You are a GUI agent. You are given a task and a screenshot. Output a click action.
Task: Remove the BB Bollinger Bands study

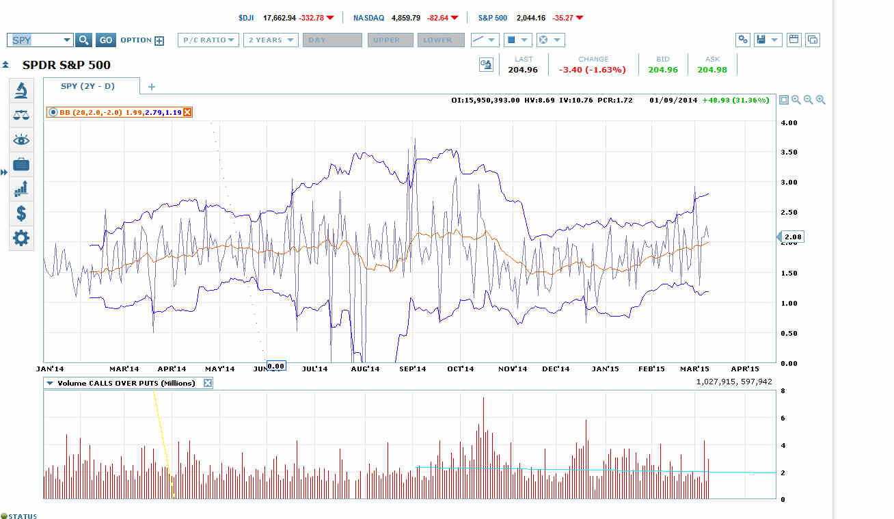(x=187, y=112)
